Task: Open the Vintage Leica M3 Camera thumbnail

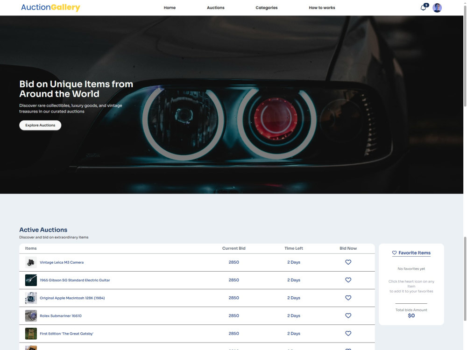Action: [31, 262]
